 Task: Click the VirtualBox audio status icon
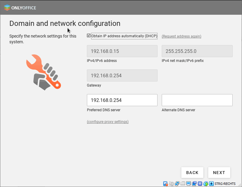[171, 184]
